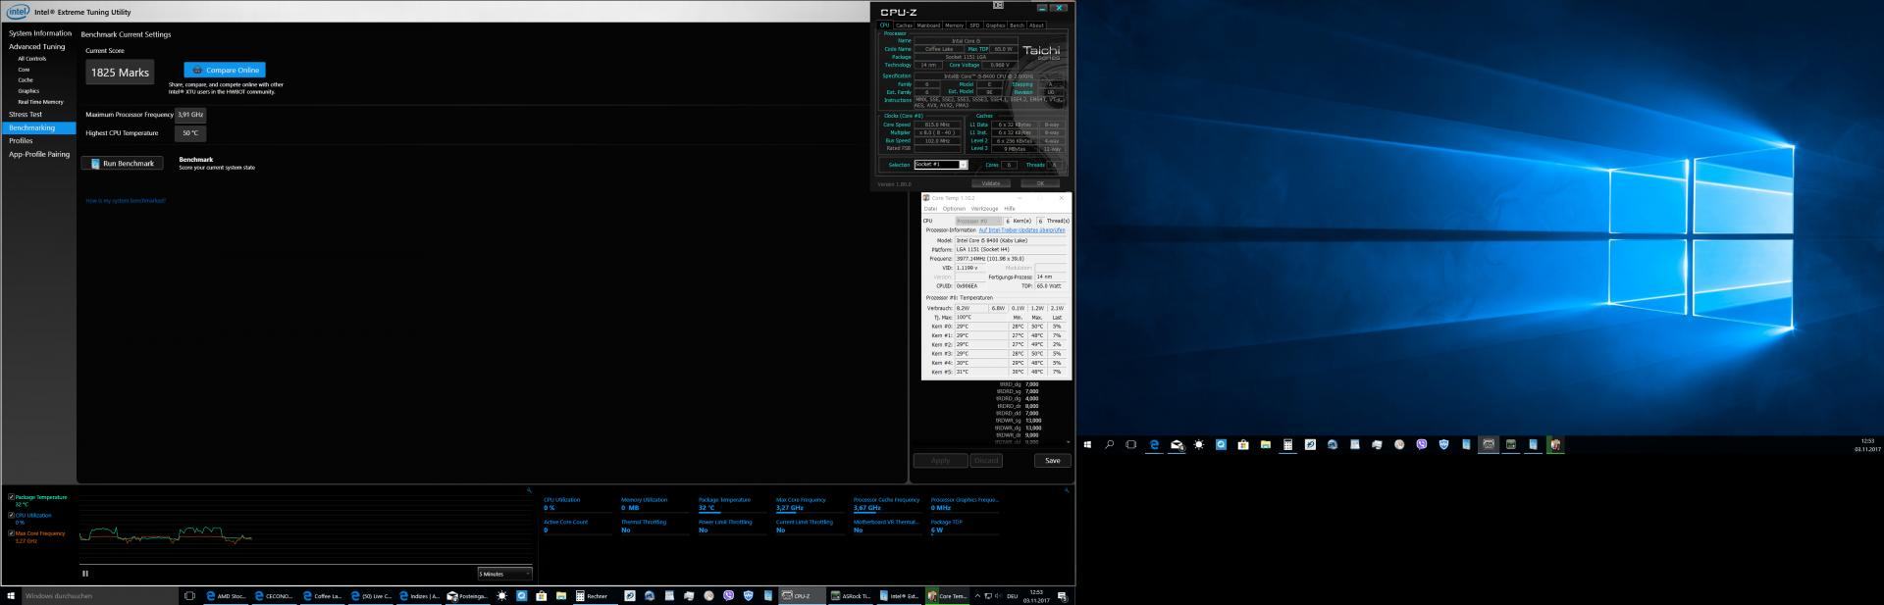1884x605 pixels.
Task: Switch to Core Temp taskbar item
Action: tap(948, 595)
